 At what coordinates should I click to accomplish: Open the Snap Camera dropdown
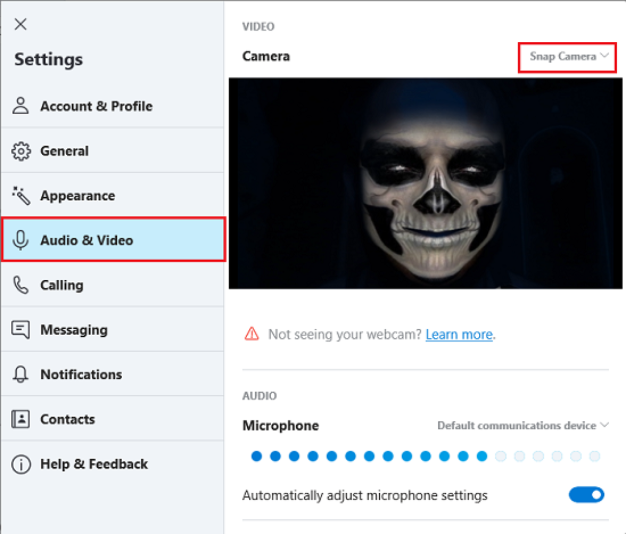568,56
